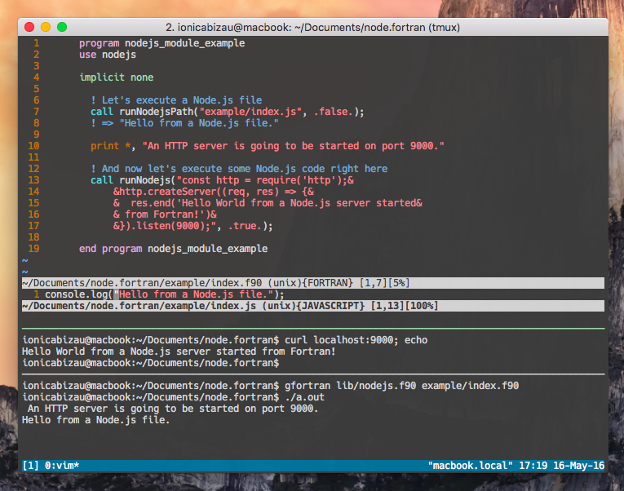Click the 'print *,' statement on line 10
This screenshot has width=624, height=491.
pyautogui.click(x=113, y=146)
